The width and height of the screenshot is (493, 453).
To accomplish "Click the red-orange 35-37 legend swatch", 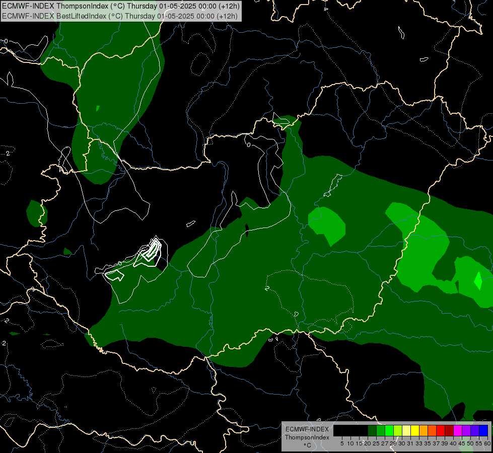I will [x=432, y=430].
